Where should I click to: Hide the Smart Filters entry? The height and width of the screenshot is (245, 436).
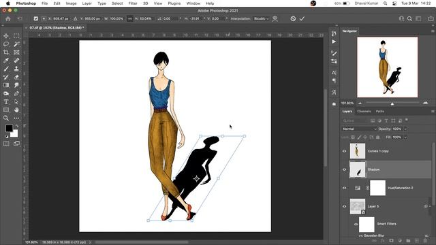[356, 224]
